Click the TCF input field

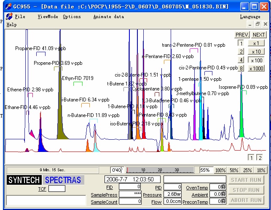click(57, 189)
